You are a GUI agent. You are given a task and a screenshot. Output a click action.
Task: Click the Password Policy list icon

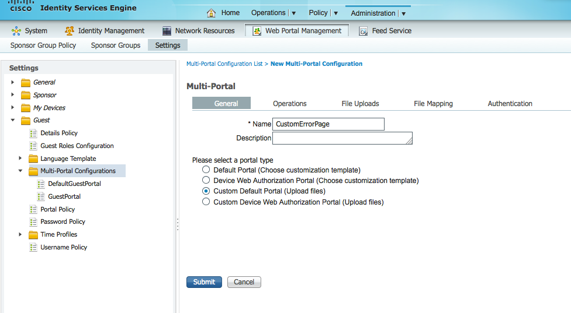[x=33, y=222]
